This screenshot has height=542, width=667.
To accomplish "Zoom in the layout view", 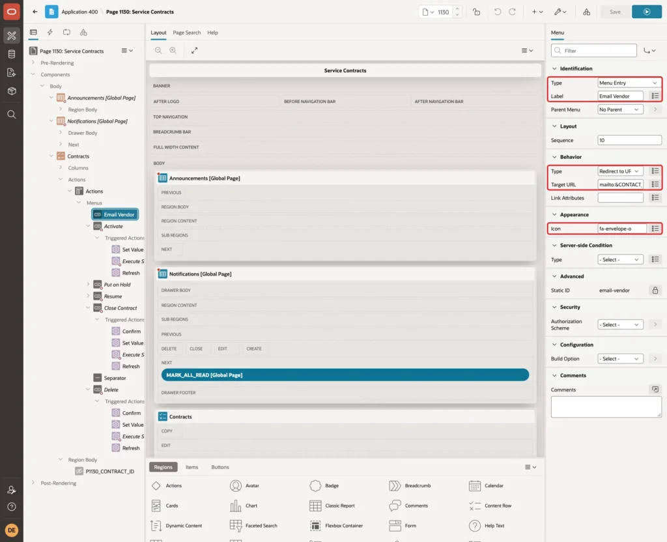I will pos(173,50).
